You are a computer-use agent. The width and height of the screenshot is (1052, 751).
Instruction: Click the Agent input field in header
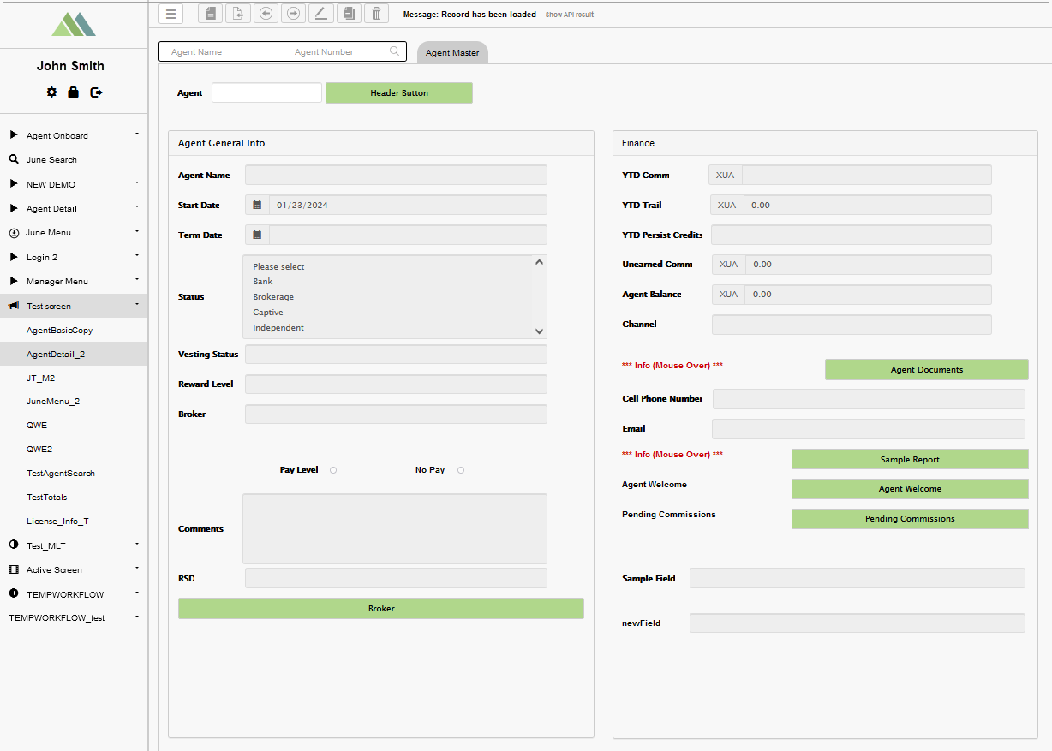pyautogui.click(x=266, y=92)
